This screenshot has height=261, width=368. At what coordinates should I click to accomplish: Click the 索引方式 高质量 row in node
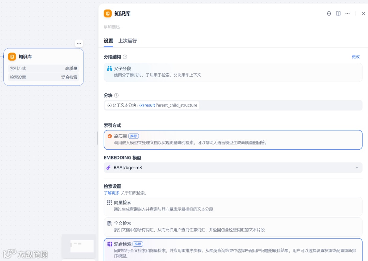pyautogui.click(x=44, y=68)
